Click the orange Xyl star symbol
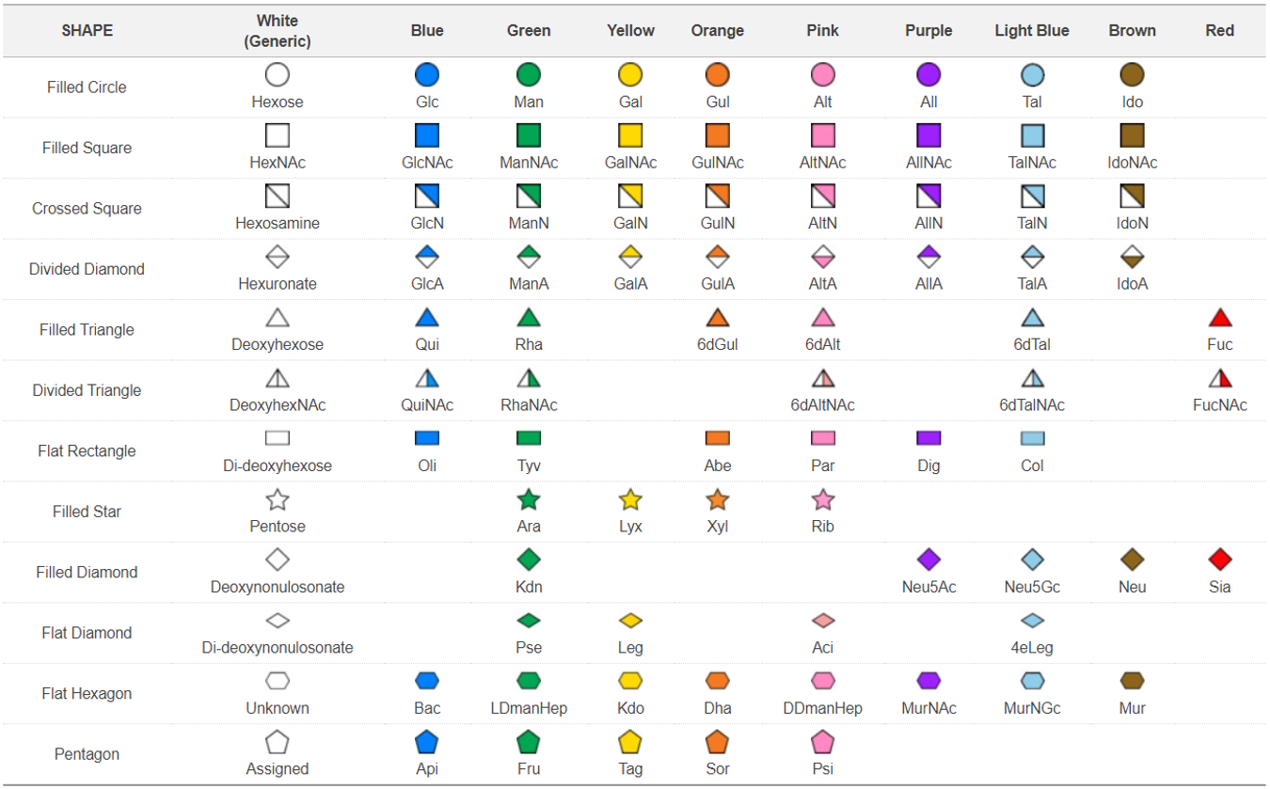Viewport: 1270px width, 789px height. [x=718, y=499]
